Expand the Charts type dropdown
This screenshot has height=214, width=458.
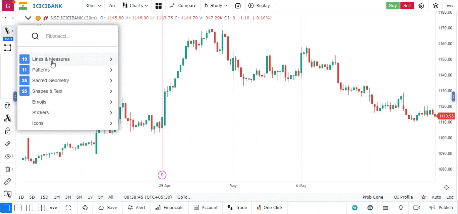pyautogui.click(x=135, y=6)
